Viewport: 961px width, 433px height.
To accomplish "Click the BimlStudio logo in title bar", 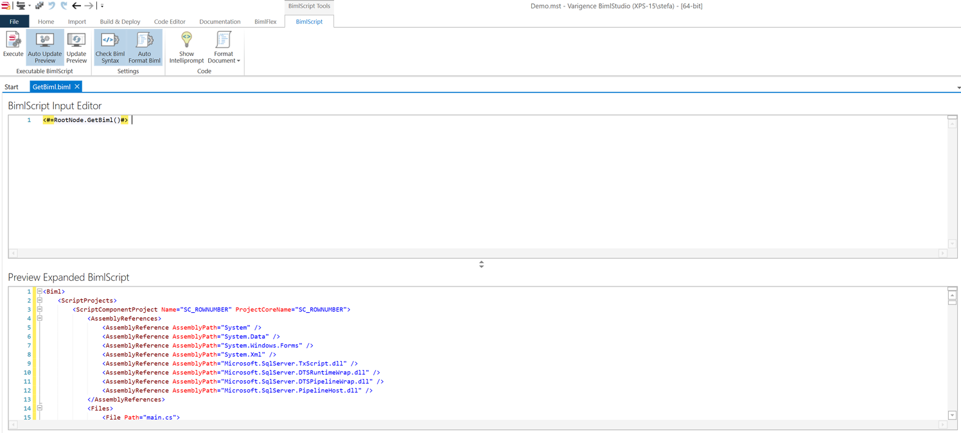I will point(6,6).
